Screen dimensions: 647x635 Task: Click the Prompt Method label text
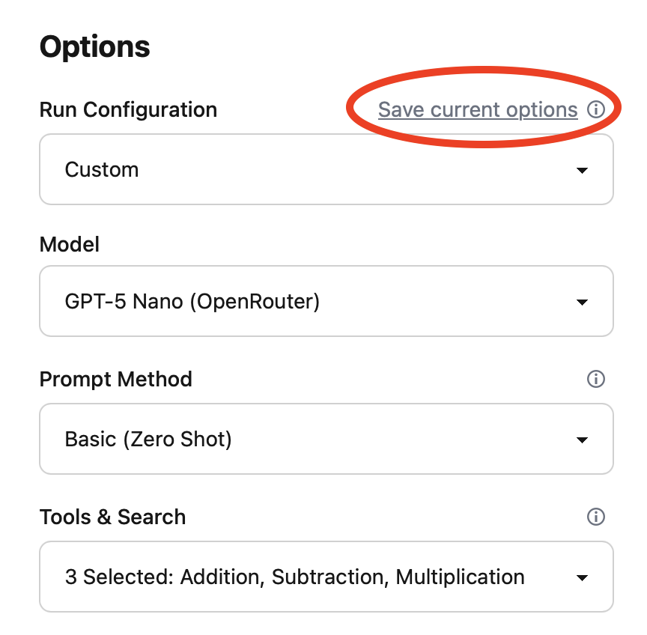116,379
